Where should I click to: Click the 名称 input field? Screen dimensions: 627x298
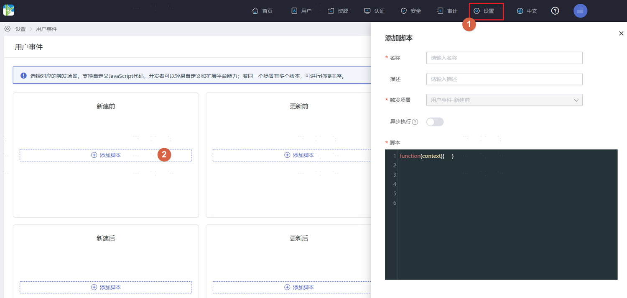504,58
